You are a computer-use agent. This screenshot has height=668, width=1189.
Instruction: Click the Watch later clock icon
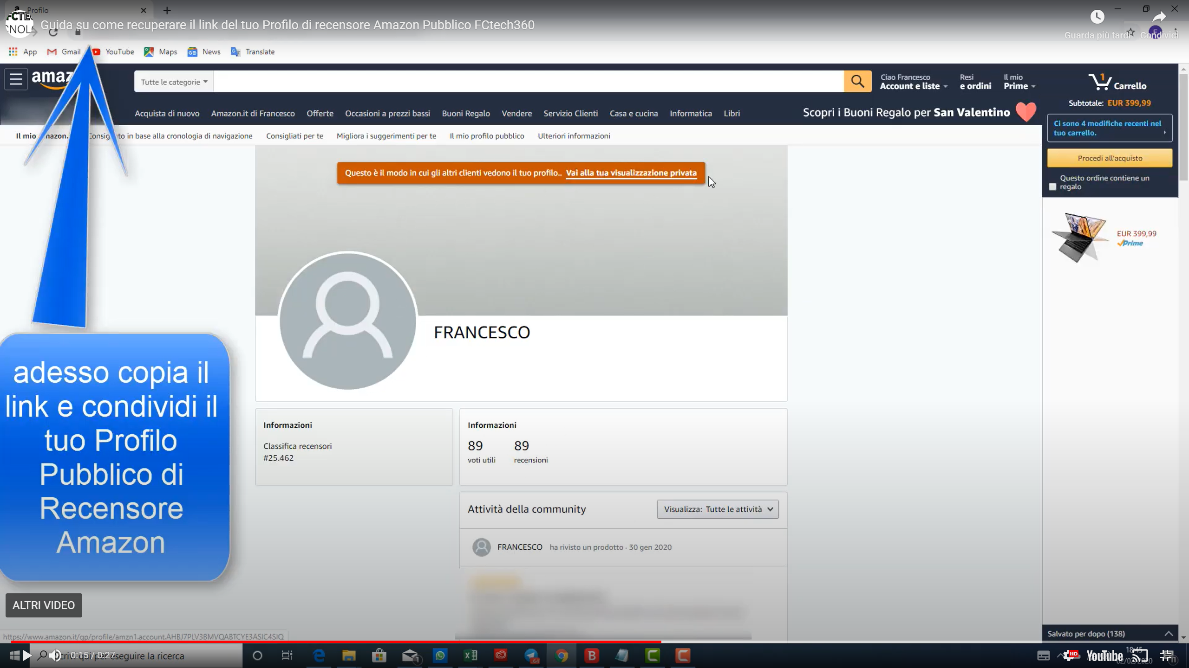coord(1097,17)
